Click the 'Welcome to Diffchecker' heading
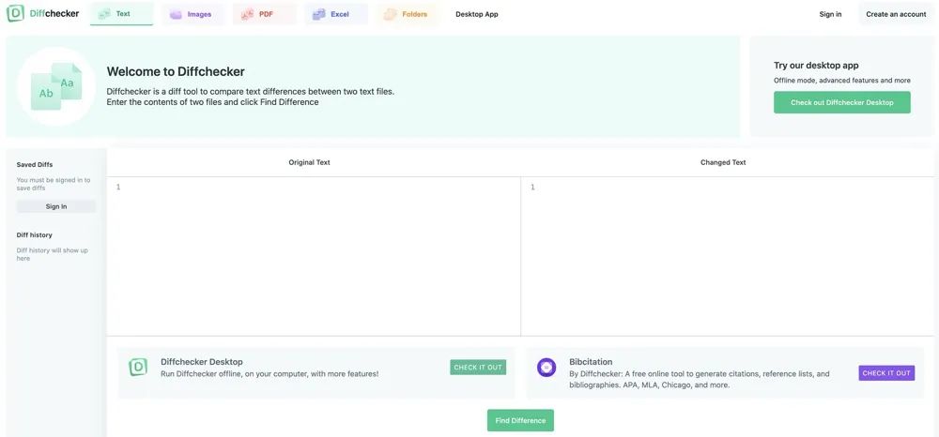The image size is (939, 437). [x=176, y=71]
